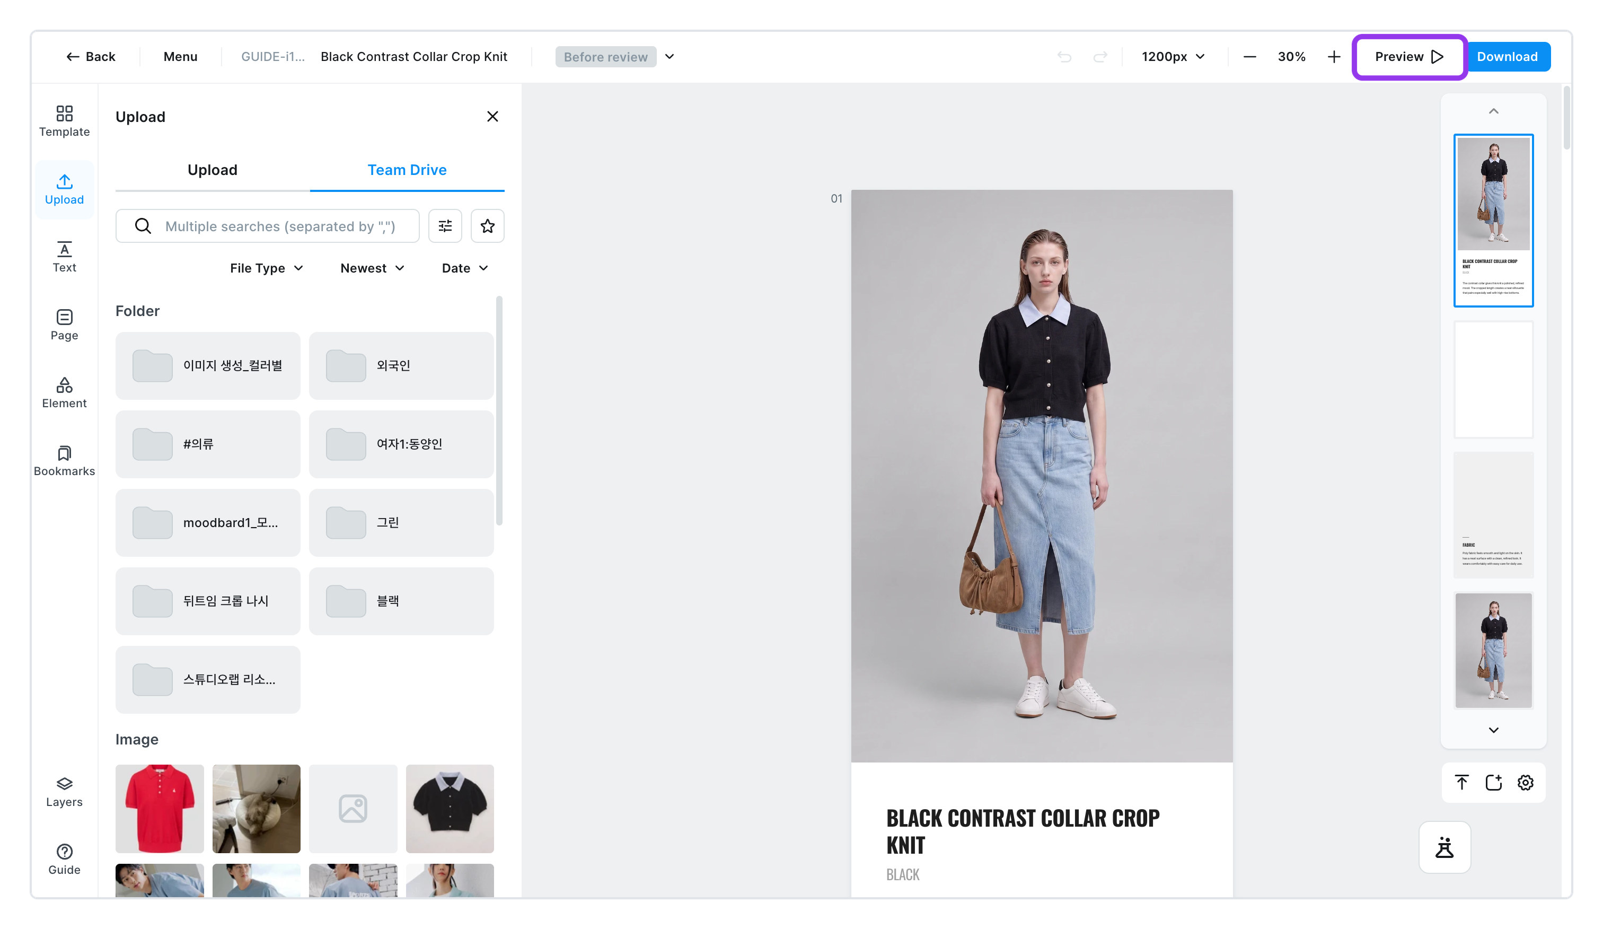The height and width of the screenshot is (929, 1603).
Task: Zoom out with the minus icon
Action: click(1249, 57)
